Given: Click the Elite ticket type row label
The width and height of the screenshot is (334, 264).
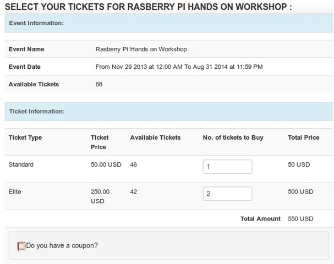Looking at the screenshot, I should pos(16,191).
